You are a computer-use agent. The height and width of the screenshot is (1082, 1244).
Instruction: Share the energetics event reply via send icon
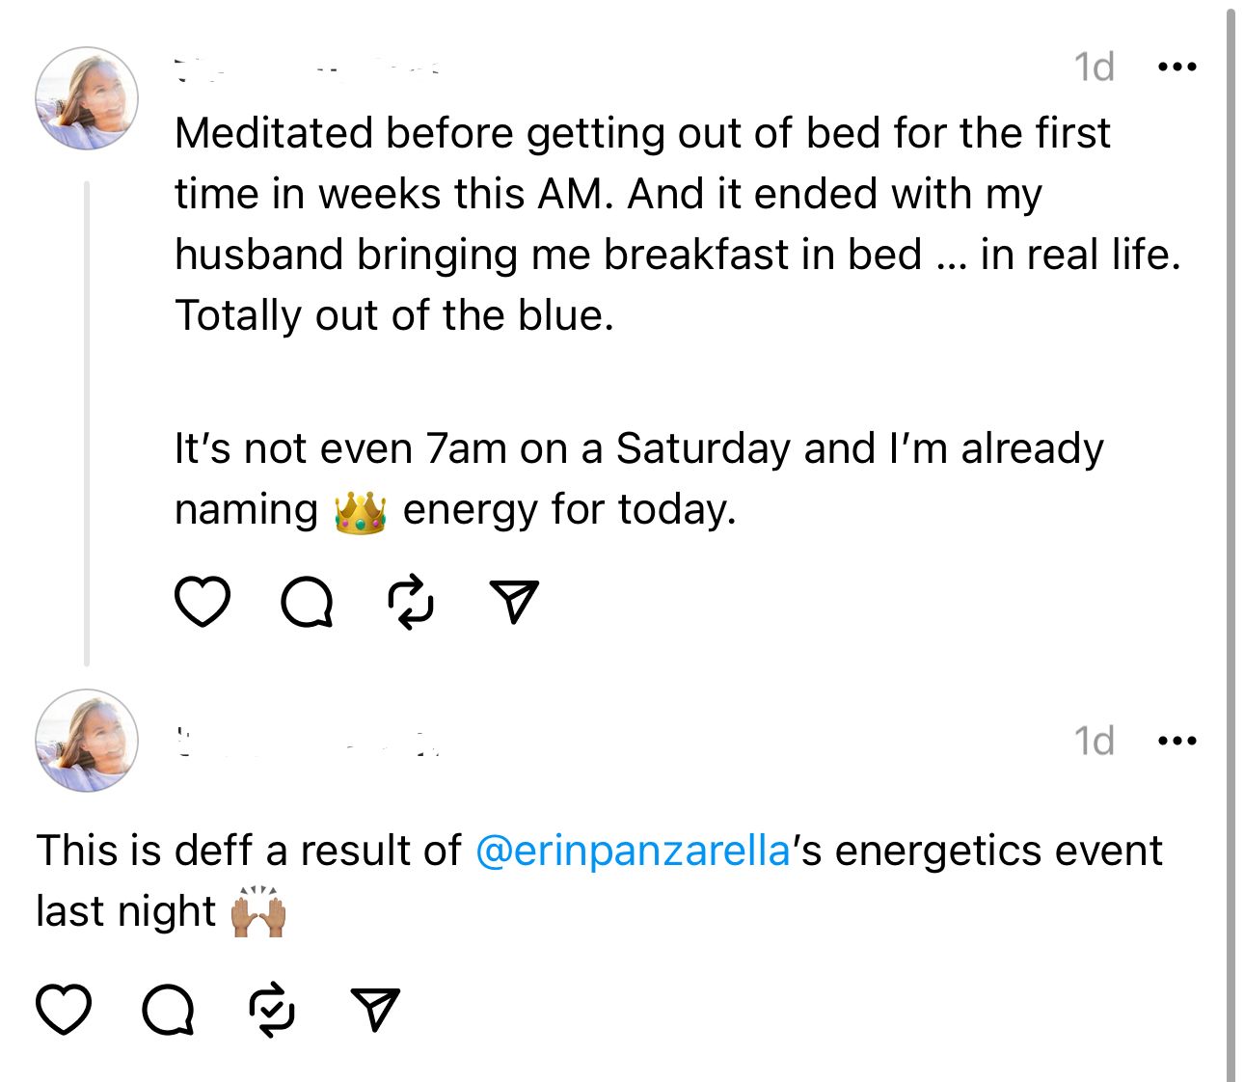[x=375, y=1009]
